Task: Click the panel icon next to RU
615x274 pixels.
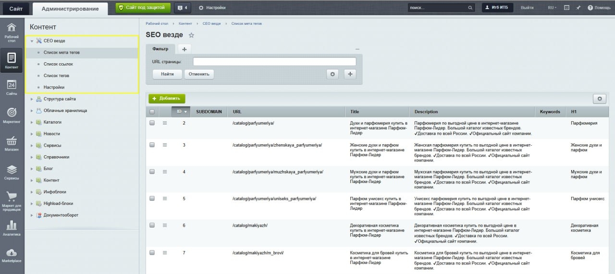Action: tap(567, 8)
